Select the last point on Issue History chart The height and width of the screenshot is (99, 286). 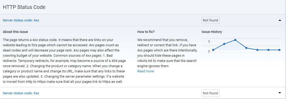click(x=279, y=50)
